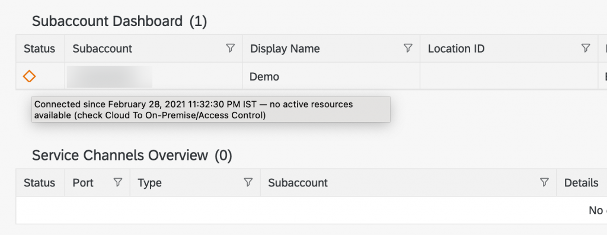Sort by Display Name column header
The image size is (607, 235).
(285, 49)
